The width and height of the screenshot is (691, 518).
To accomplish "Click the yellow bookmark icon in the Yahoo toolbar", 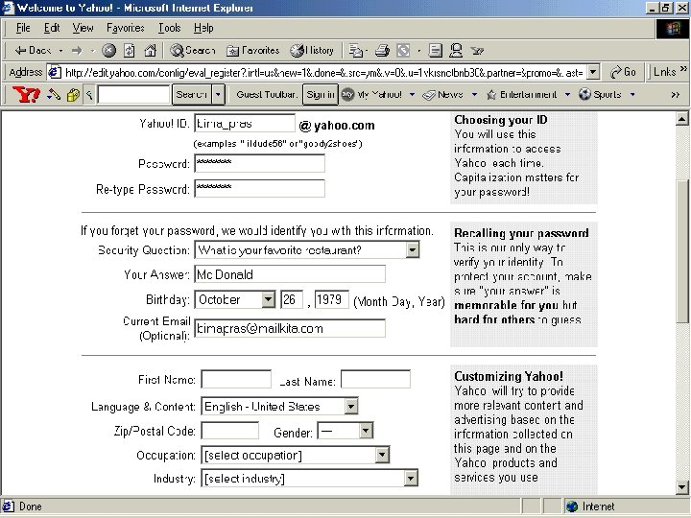I will pos(73,95).
